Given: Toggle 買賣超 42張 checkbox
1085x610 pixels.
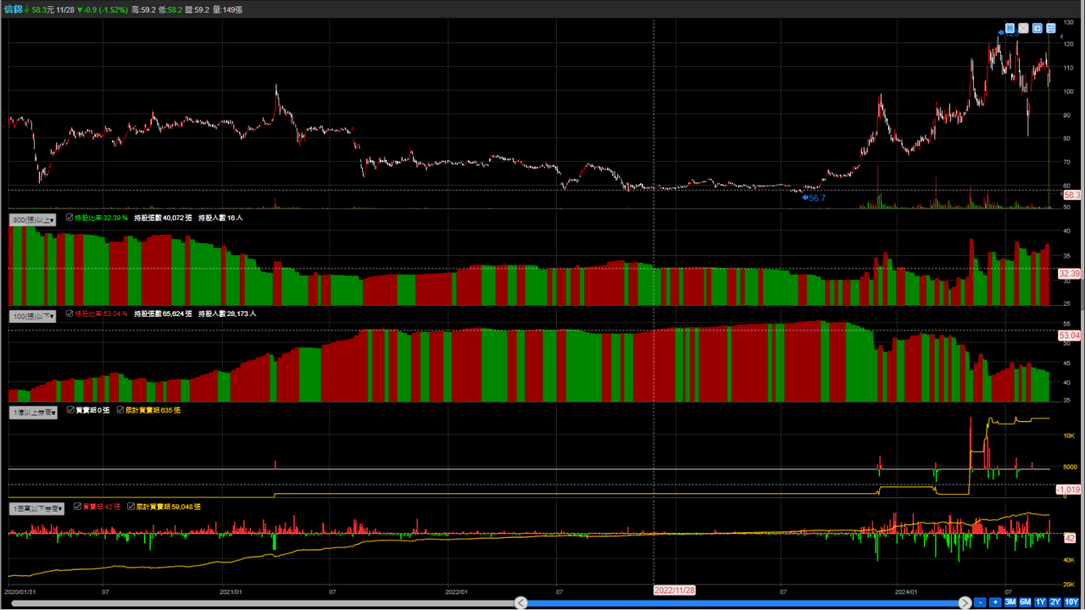Looking at the screenshot, I should [x=78, y=507].
